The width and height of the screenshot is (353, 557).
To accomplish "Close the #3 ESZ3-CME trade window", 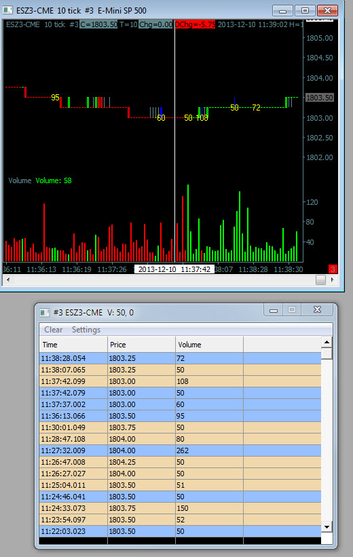I will [317, 310].
